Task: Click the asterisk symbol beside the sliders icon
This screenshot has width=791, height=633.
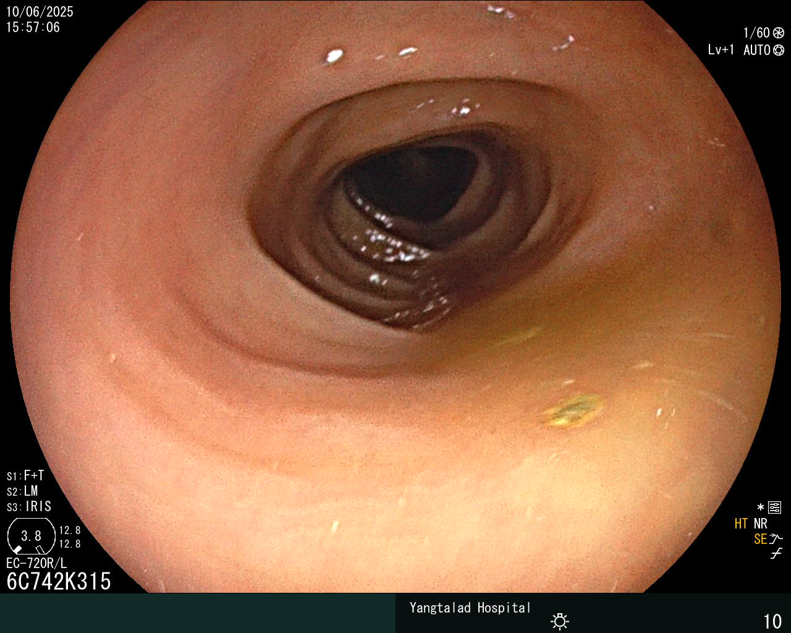Action: pyautogui.click(x=761, y=508)
